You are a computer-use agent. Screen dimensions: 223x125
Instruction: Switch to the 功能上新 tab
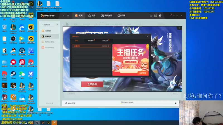(x=105, y=41)
